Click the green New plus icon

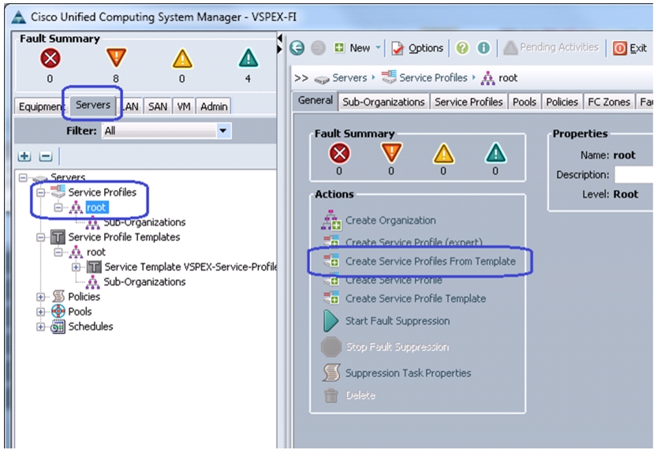339,47
